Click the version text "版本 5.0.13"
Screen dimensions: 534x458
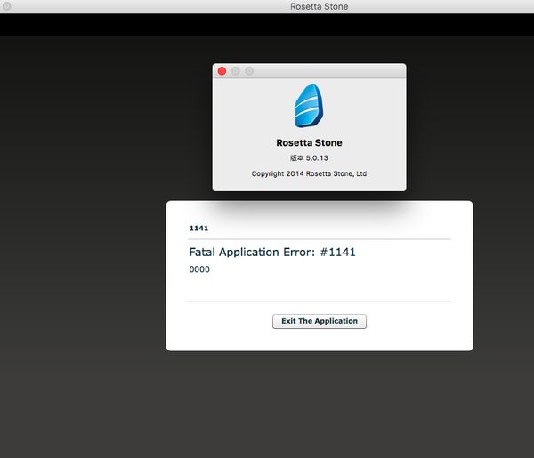tap(309, 158)
